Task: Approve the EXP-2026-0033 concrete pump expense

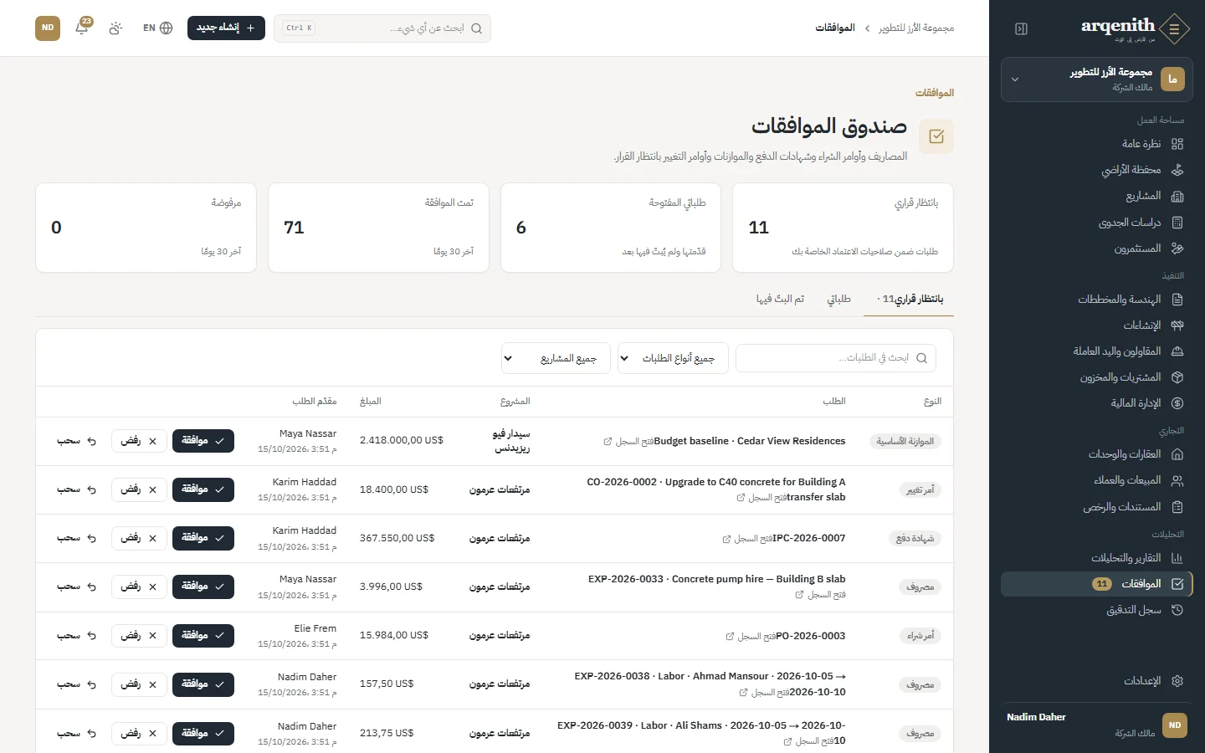Action: click(x=203, y=587)
